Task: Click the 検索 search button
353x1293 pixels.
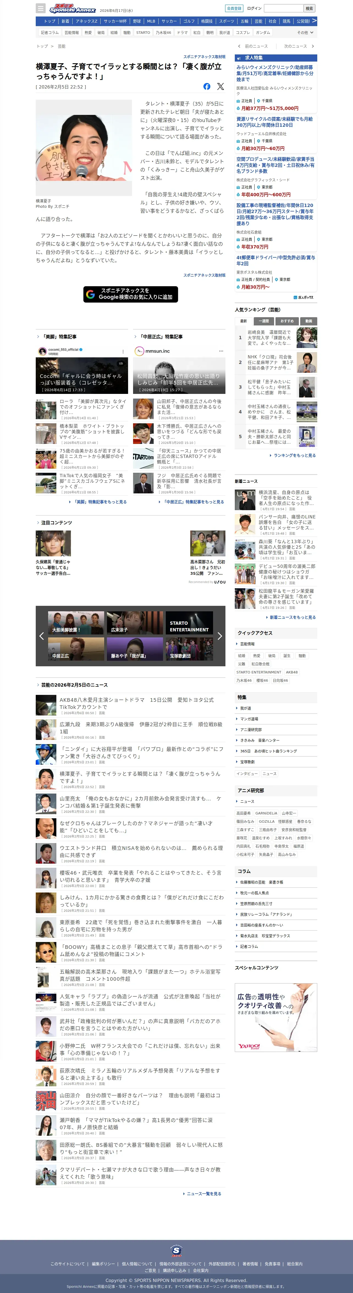Action: tap(309, 9)
